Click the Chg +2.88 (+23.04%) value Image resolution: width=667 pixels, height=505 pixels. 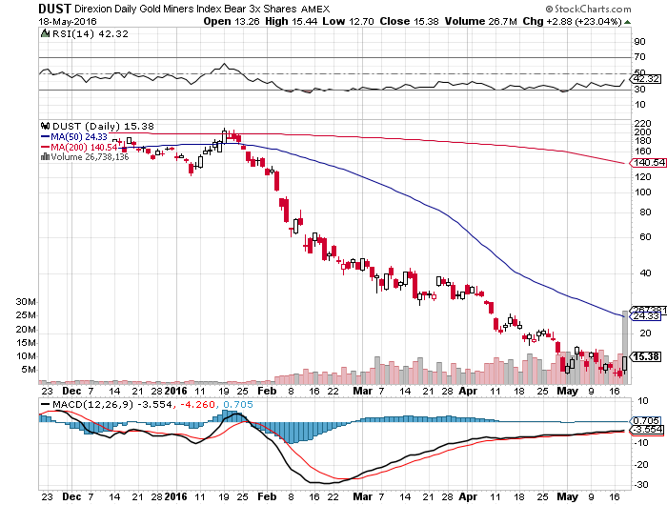pyautogui.click(x=572, y=21)
